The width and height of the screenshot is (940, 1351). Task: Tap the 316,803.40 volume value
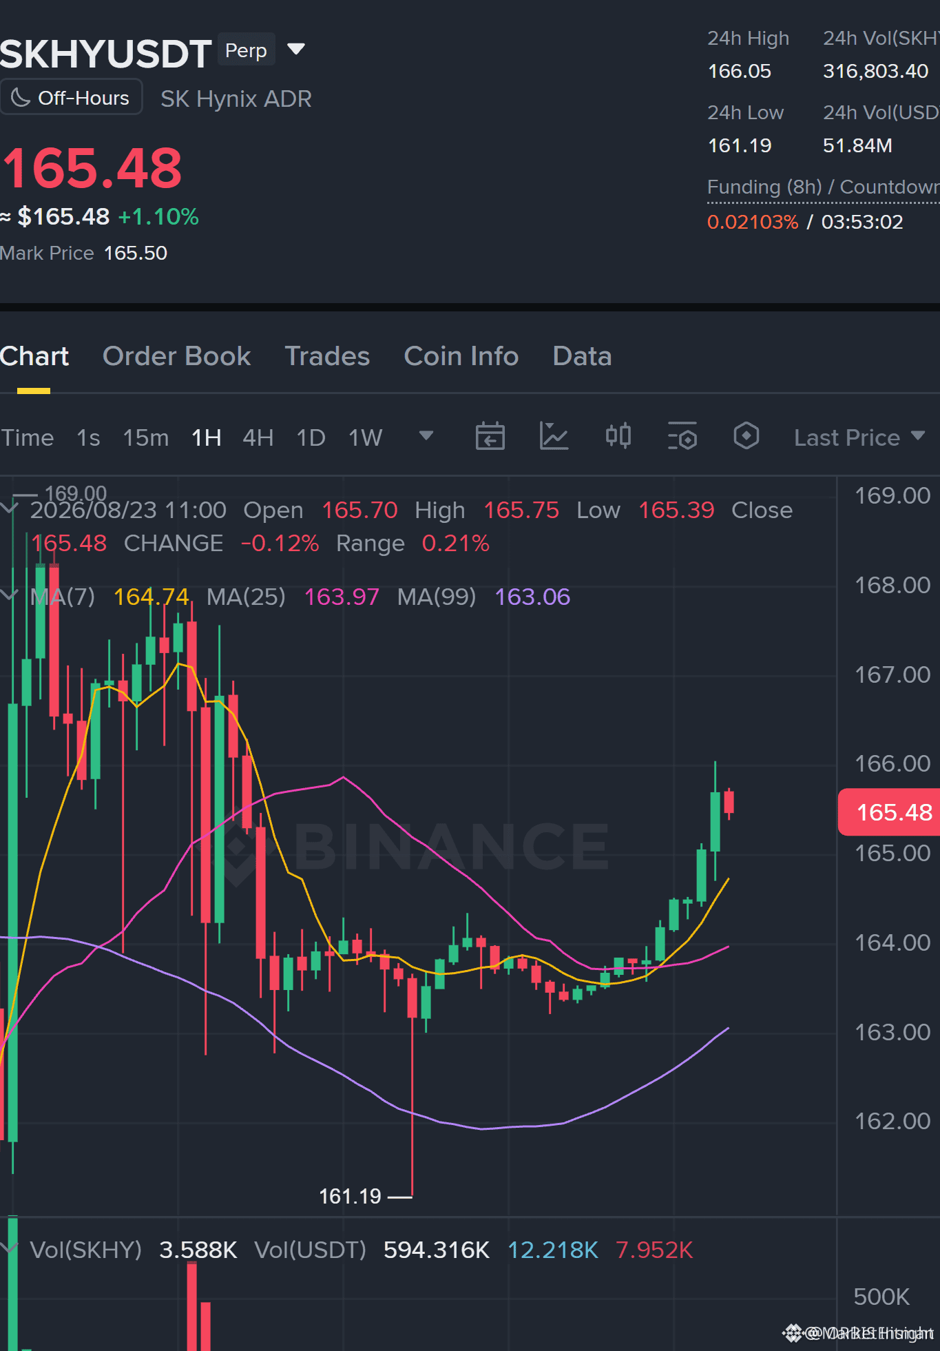click(x=875, y=71)
